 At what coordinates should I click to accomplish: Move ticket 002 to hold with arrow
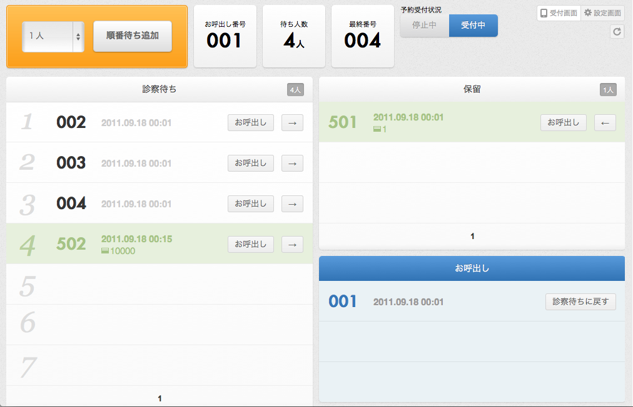292,123
